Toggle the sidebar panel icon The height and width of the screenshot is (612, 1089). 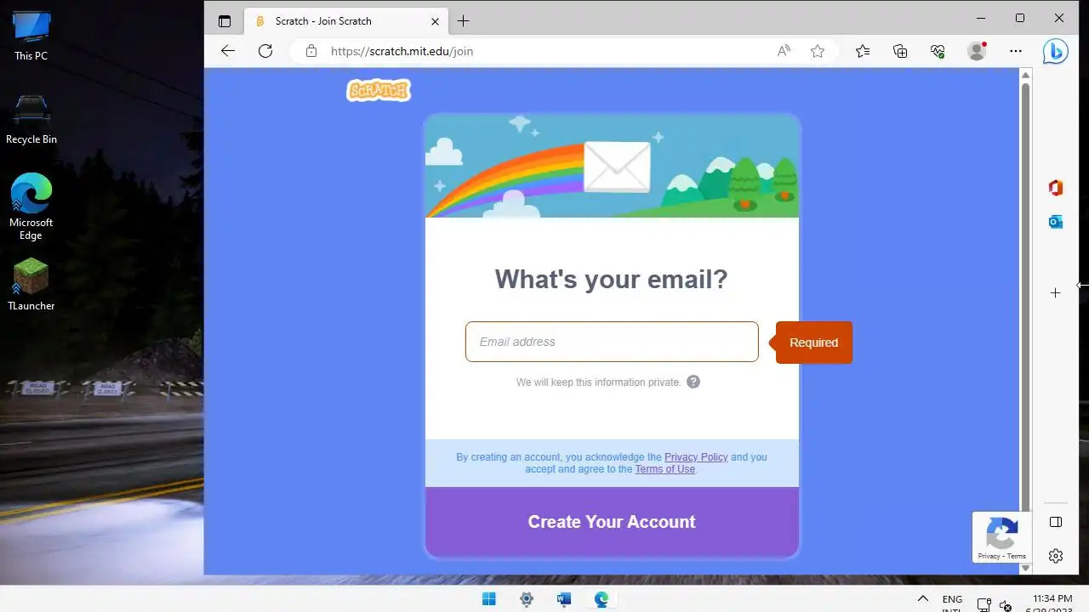(x=1056, y=522)
